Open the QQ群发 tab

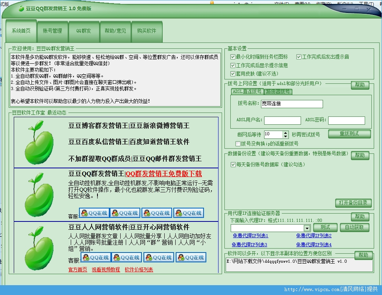coord(84,31)
